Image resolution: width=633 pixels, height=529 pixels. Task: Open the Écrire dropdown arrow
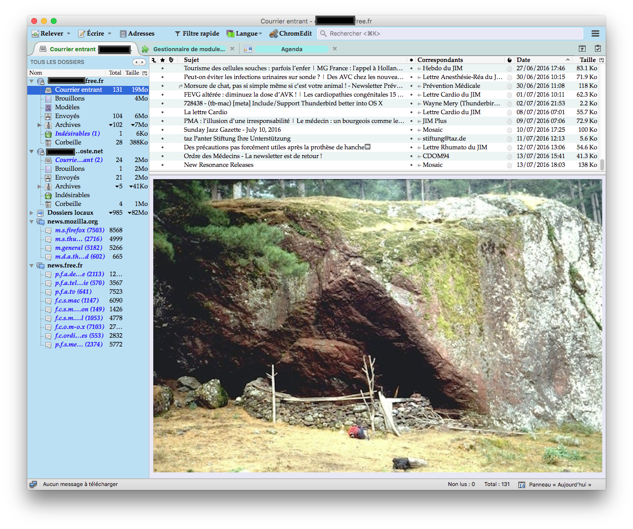[109, 34]
